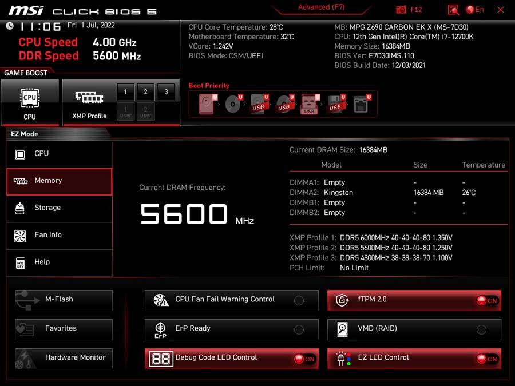Click the fTPM security shield icon

[342, 300]
